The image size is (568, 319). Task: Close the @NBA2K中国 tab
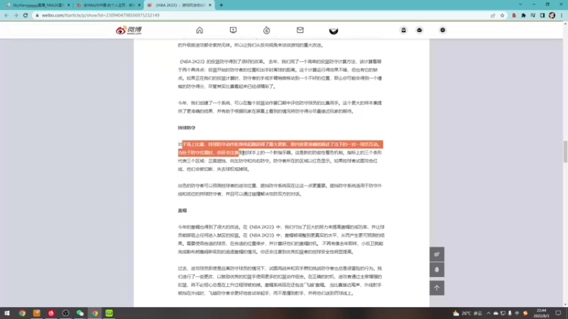point(139,5)
